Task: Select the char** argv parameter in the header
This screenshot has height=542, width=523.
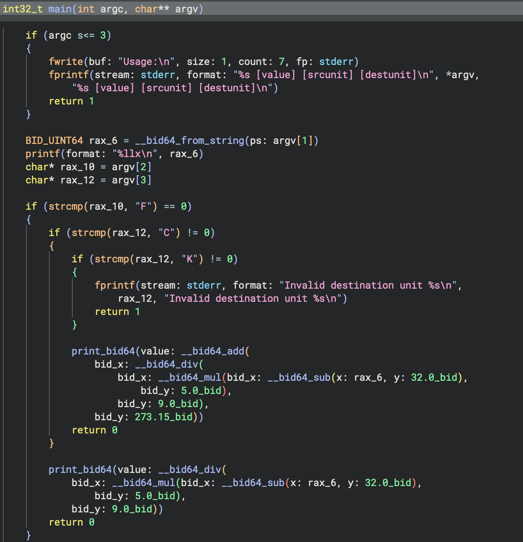Action: [x=169, y=9]
